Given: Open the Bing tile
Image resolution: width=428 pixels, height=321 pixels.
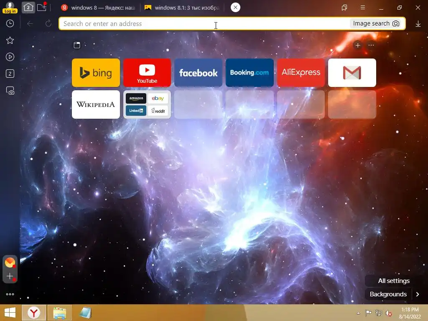Looking at the screenshot, I should (96, 73).
